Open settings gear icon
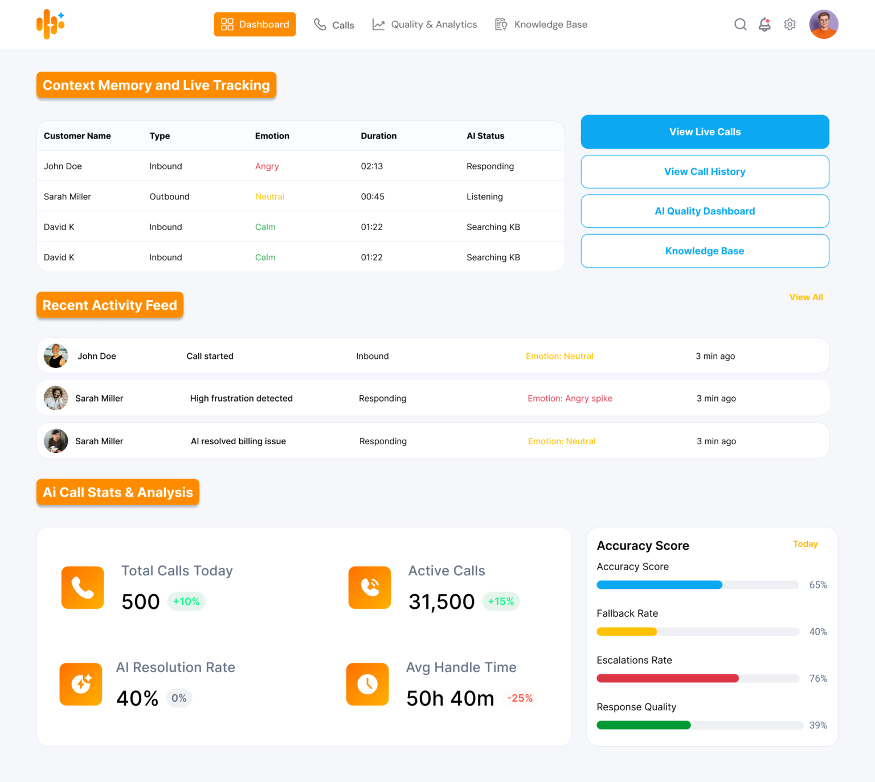 click(x=790, y=24)
